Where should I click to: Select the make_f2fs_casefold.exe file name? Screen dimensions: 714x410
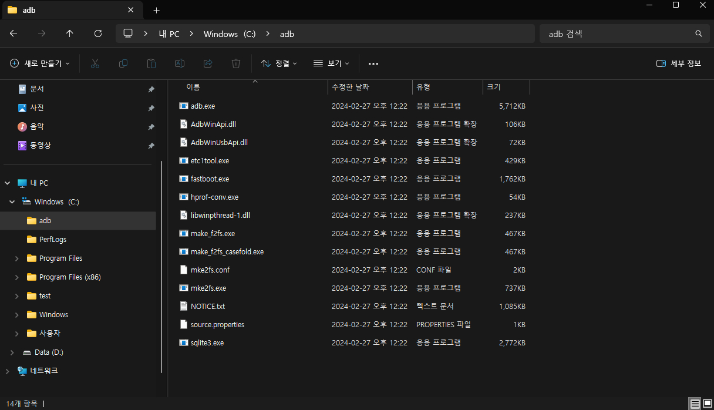point(227,252)
